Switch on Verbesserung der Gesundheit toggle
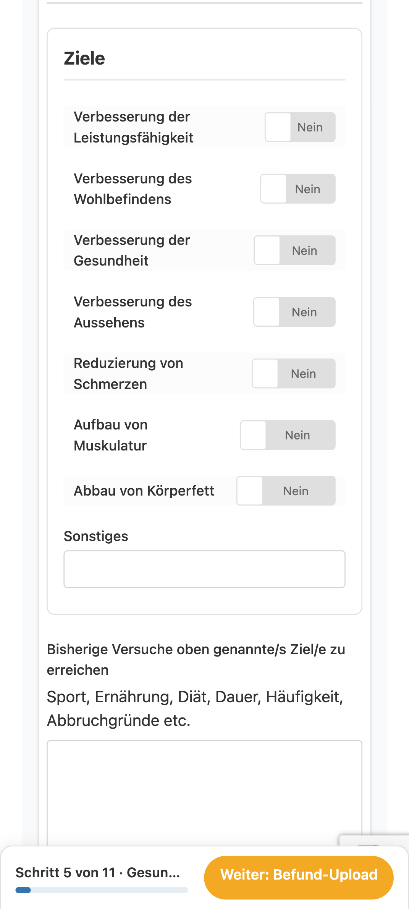Screen dimensions: 409x909 point(294,250)
